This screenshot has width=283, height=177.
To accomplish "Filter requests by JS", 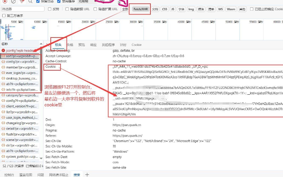I will [x=173, y=9].
